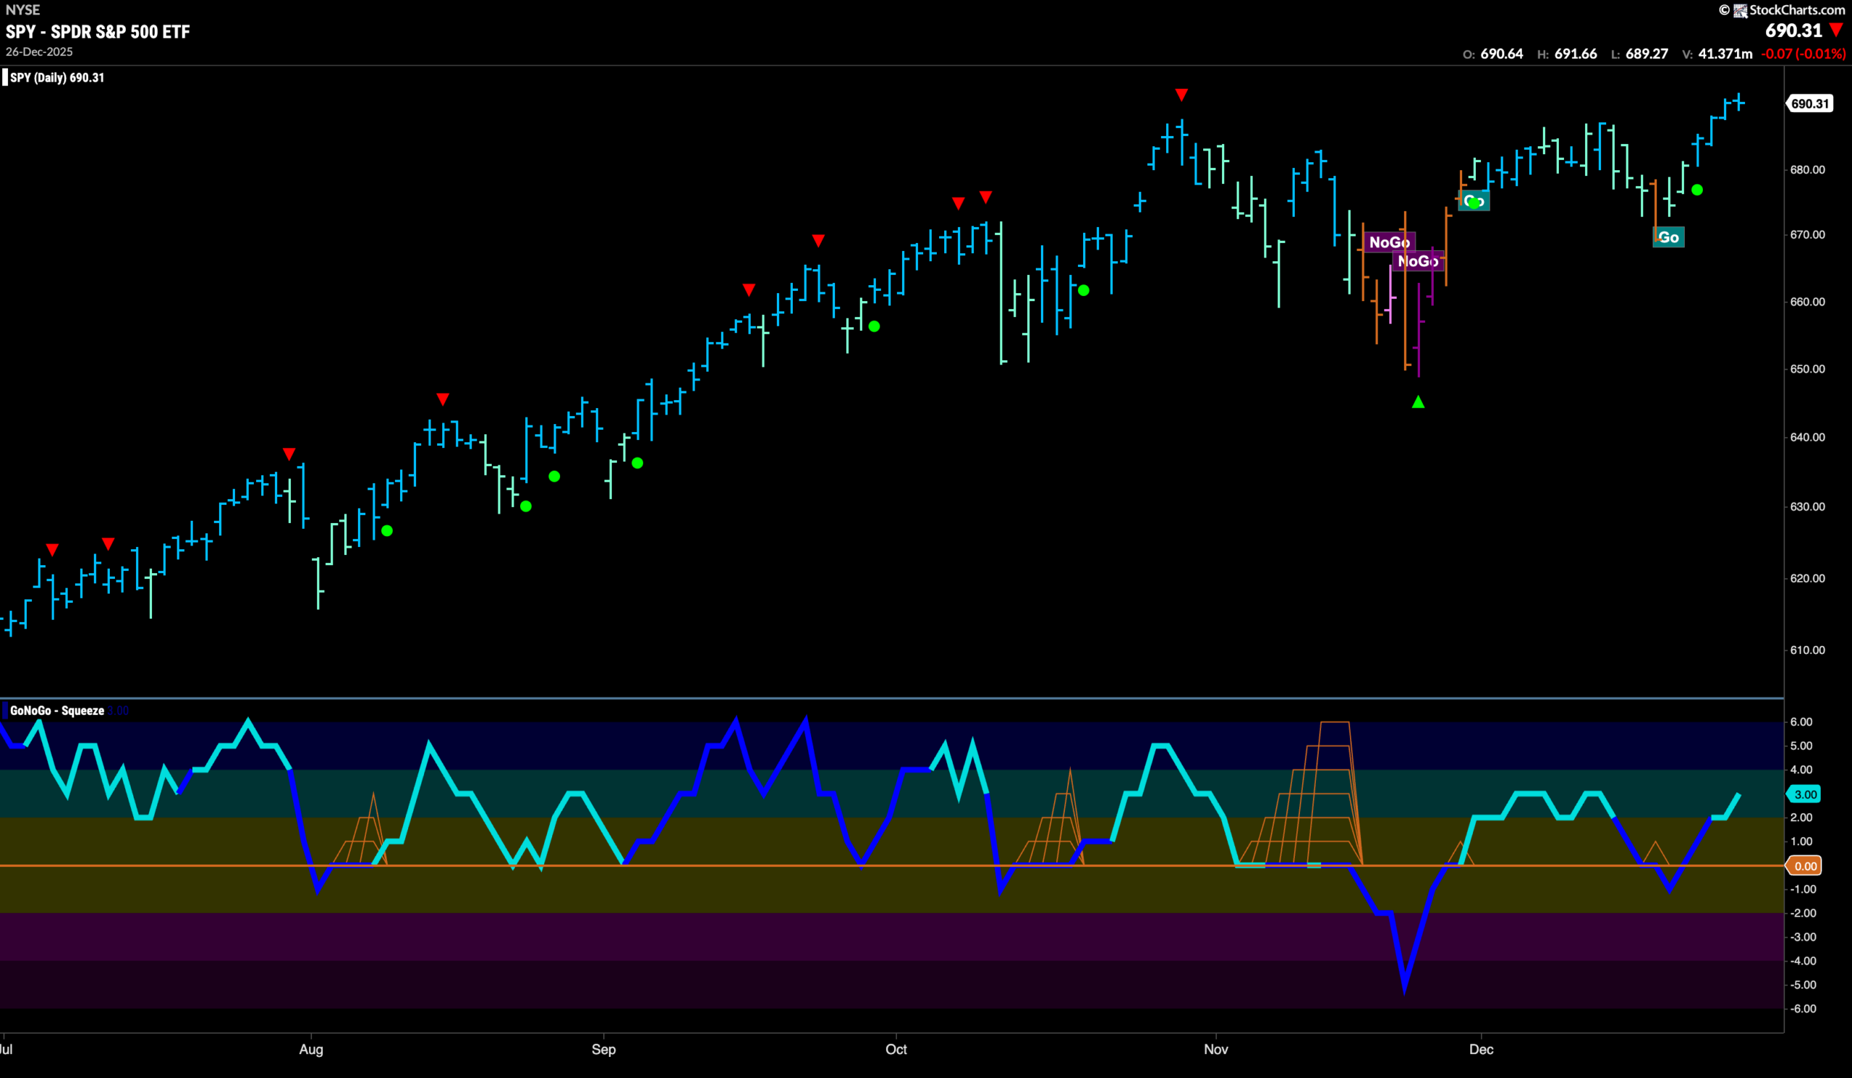Click the cyan 3.00 squeeze value tag
Image resolution: width=1852 pixels, height=1078 pixels.
coord(1805,794)
